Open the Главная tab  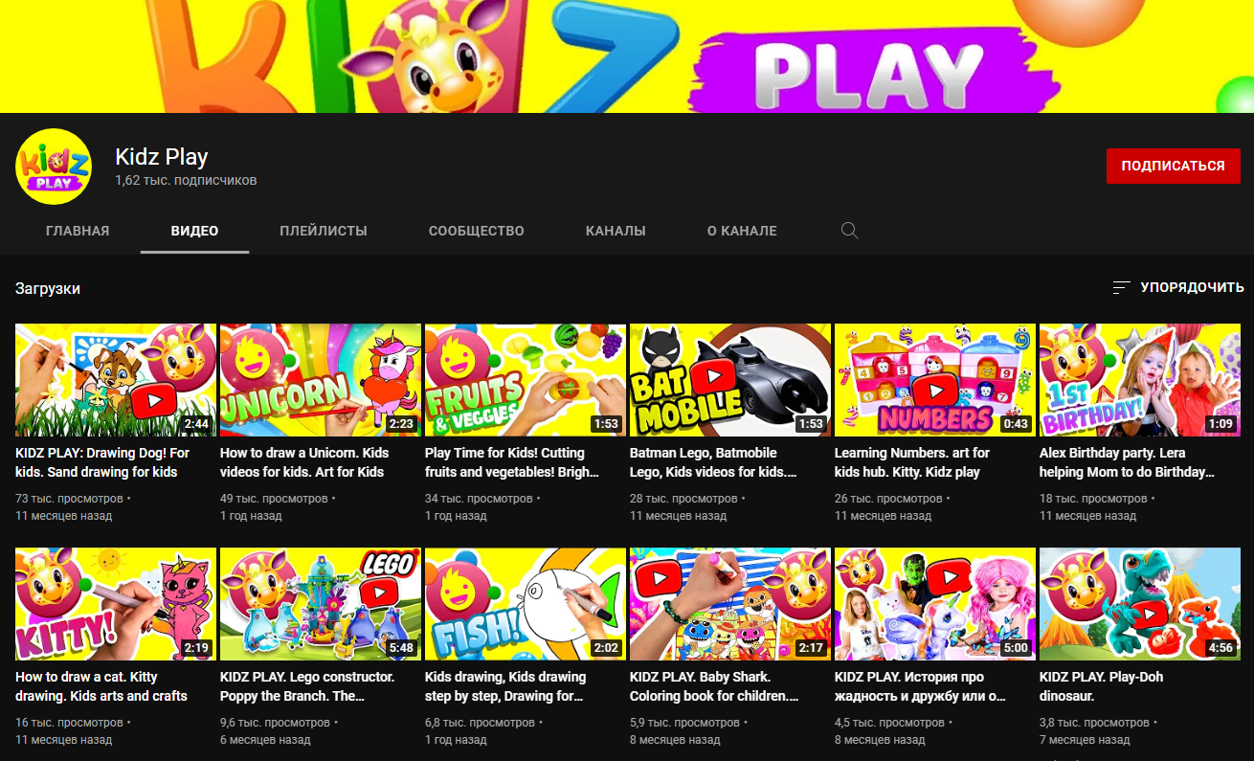coord(78,231)
